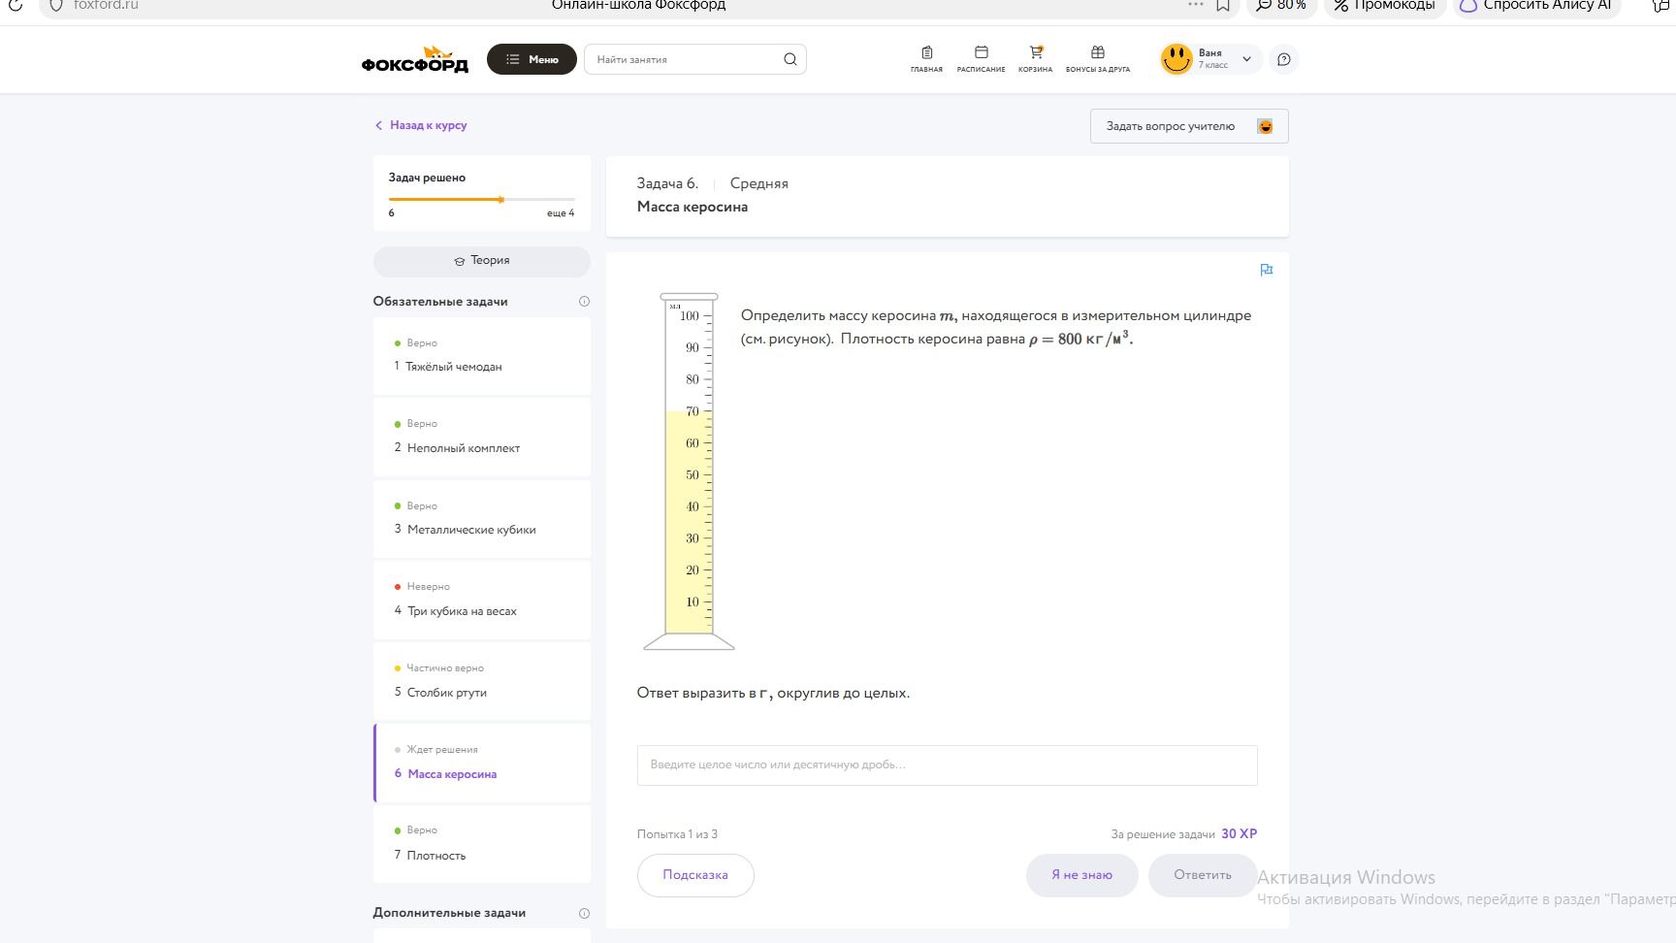
Task: Click the Задач решено progress bar
Action: click(x=482, y=199)
